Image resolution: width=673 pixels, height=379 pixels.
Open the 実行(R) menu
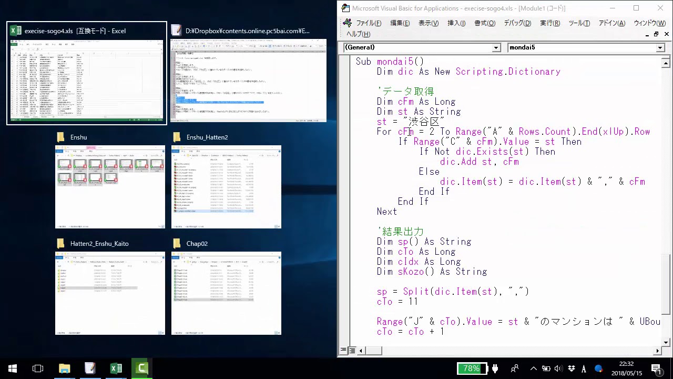(x=549, y=23)
